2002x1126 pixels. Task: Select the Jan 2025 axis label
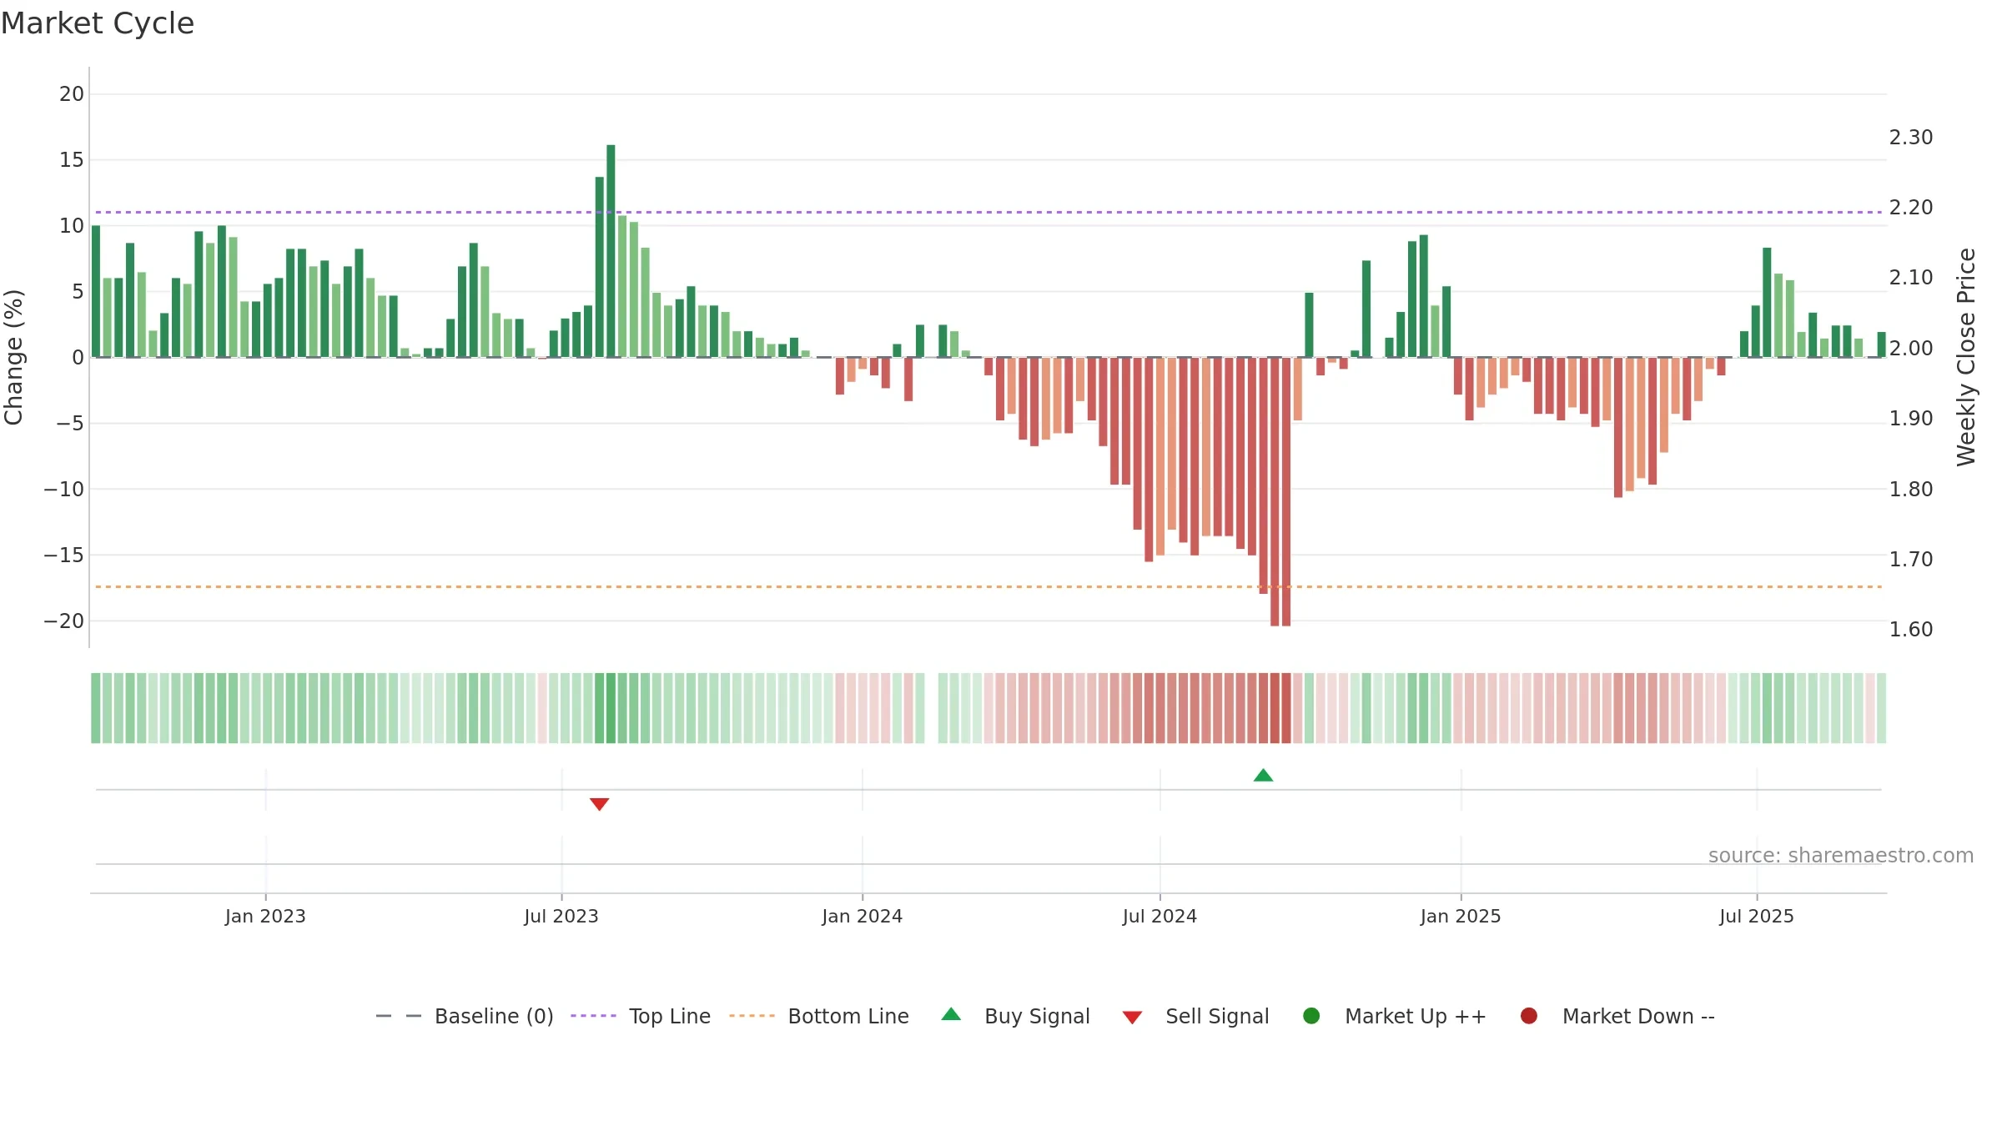coord(1461,916)
